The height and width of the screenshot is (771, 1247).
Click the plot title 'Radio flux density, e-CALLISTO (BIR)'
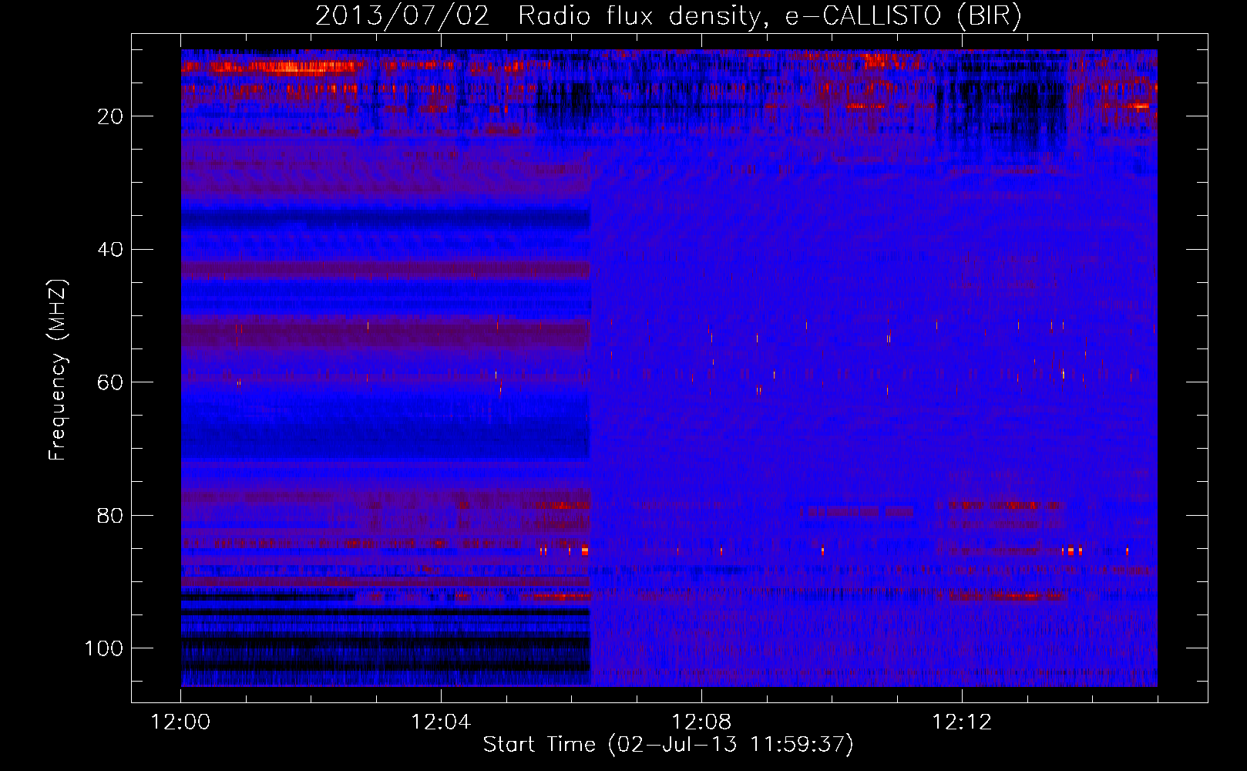(x=770, y=16)
